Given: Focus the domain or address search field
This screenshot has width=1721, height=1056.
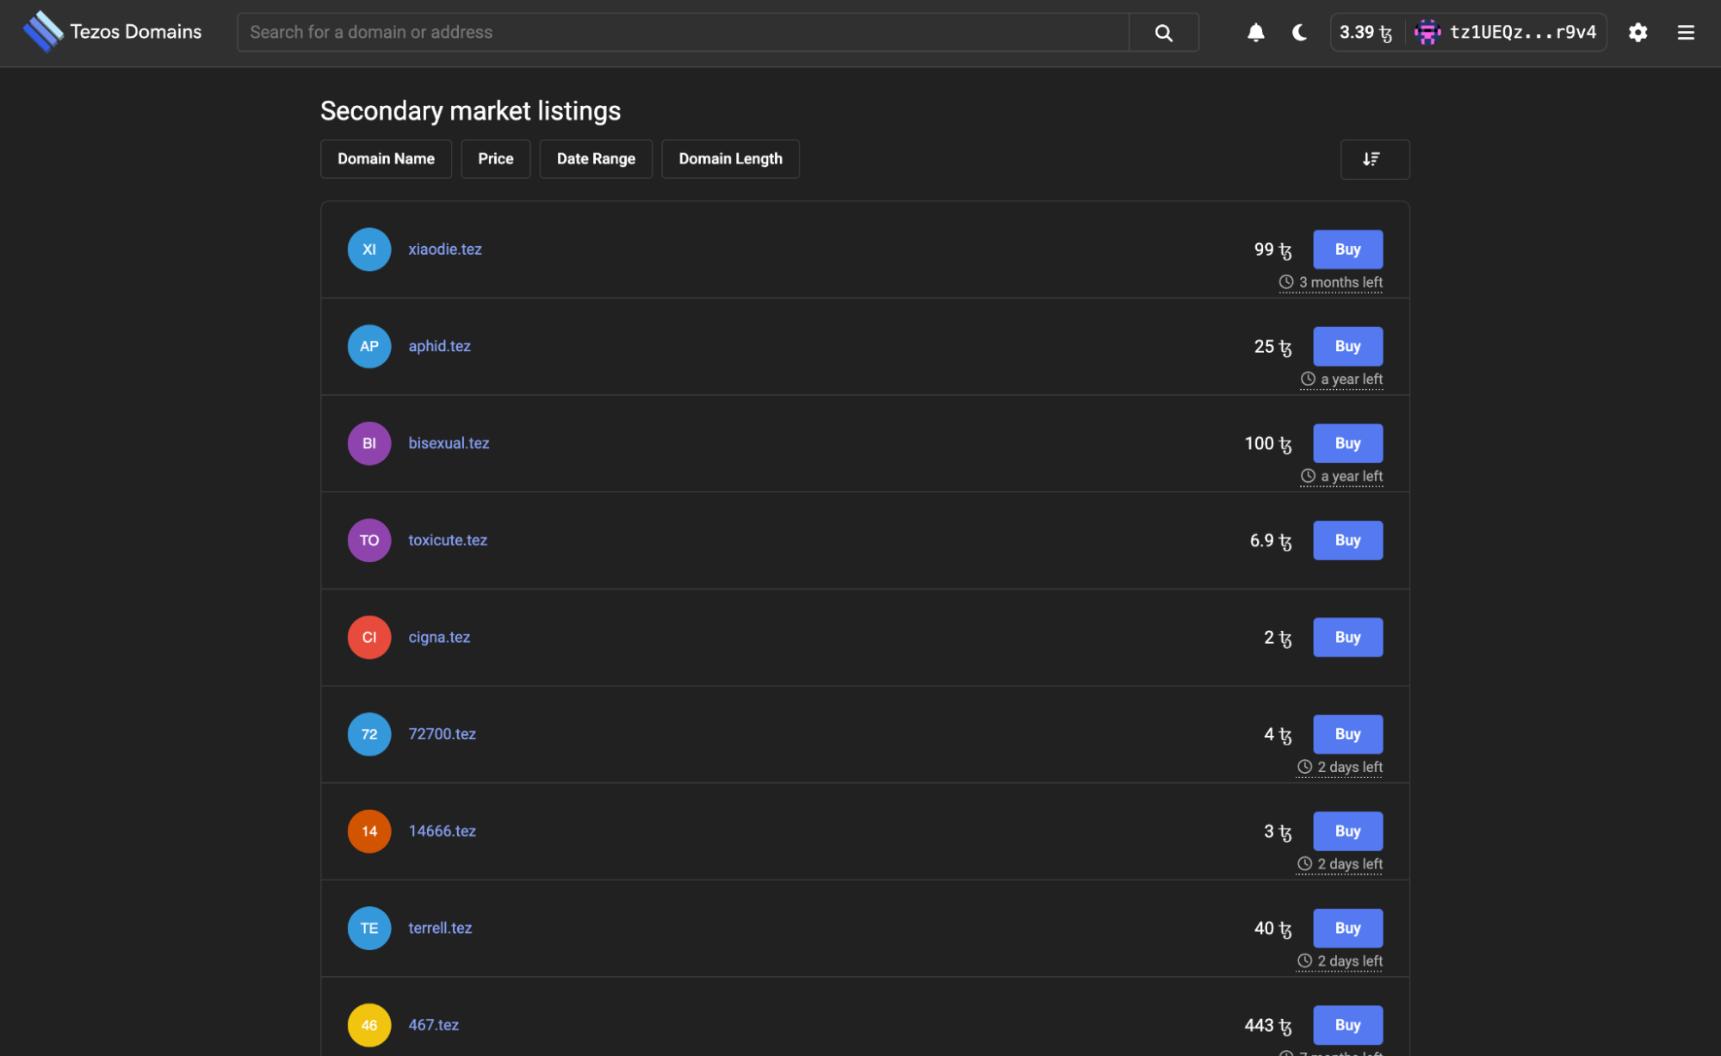Looking at the screenshot, I should point(682,33).
